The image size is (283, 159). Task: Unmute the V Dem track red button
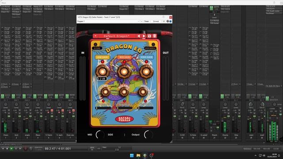[x=52, y=110]
